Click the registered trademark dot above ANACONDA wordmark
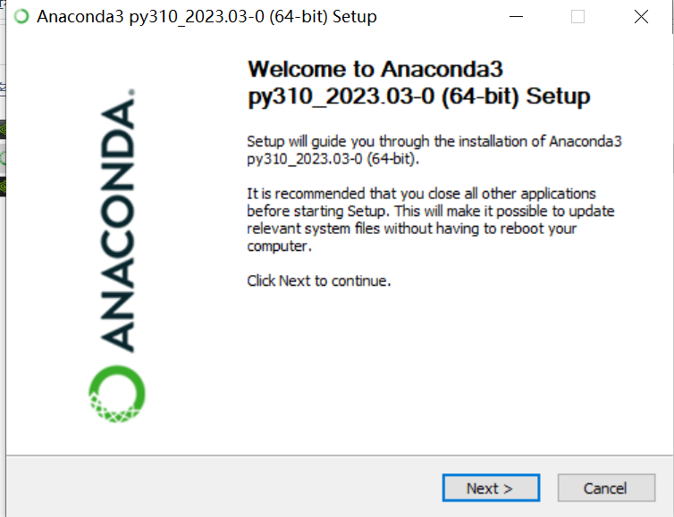This screenshot has height=517, width=674. pos(131,92)
